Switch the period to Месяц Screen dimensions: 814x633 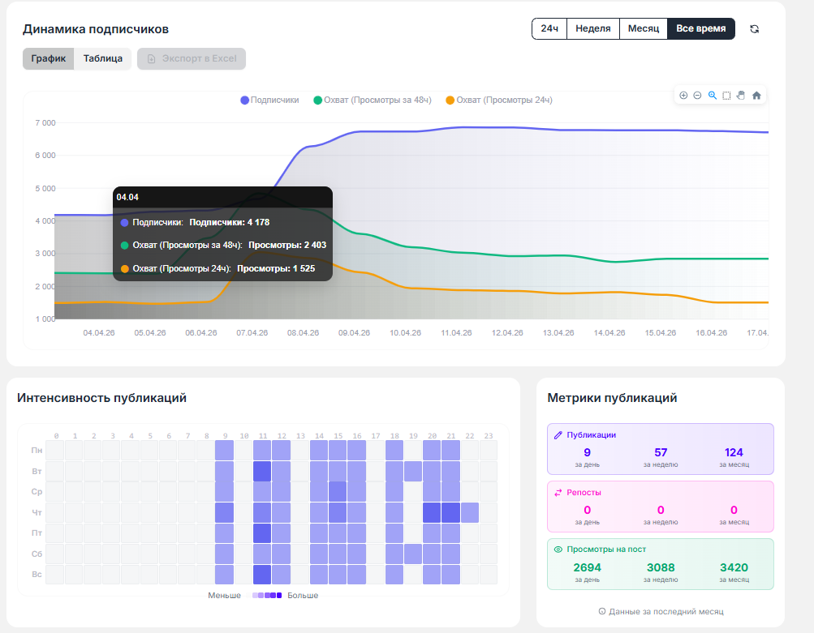pos(643,29)
